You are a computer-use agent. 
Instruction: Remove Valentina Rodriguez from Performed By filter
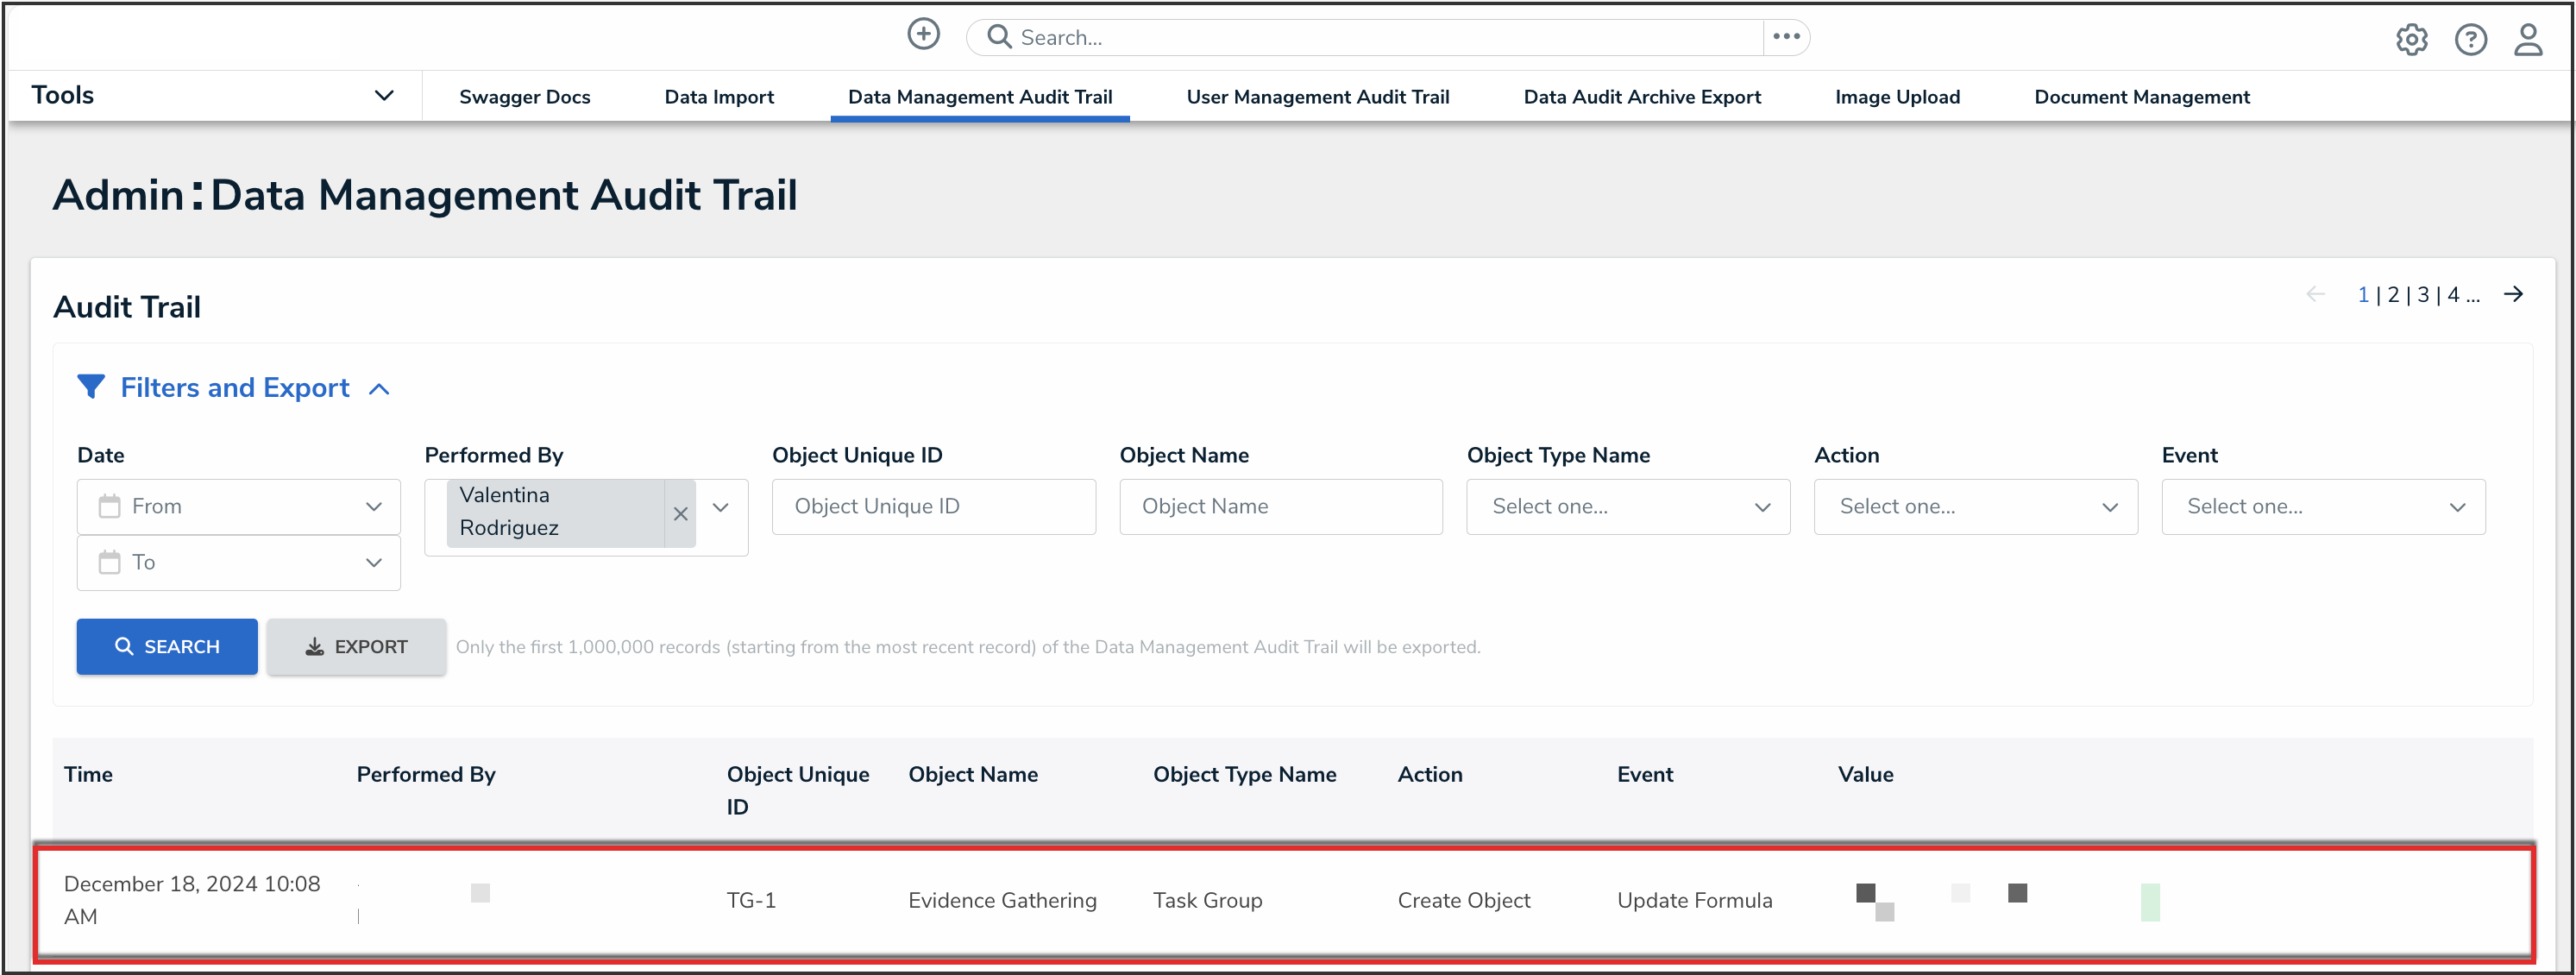pyautogui.click(x=680, y=513)
